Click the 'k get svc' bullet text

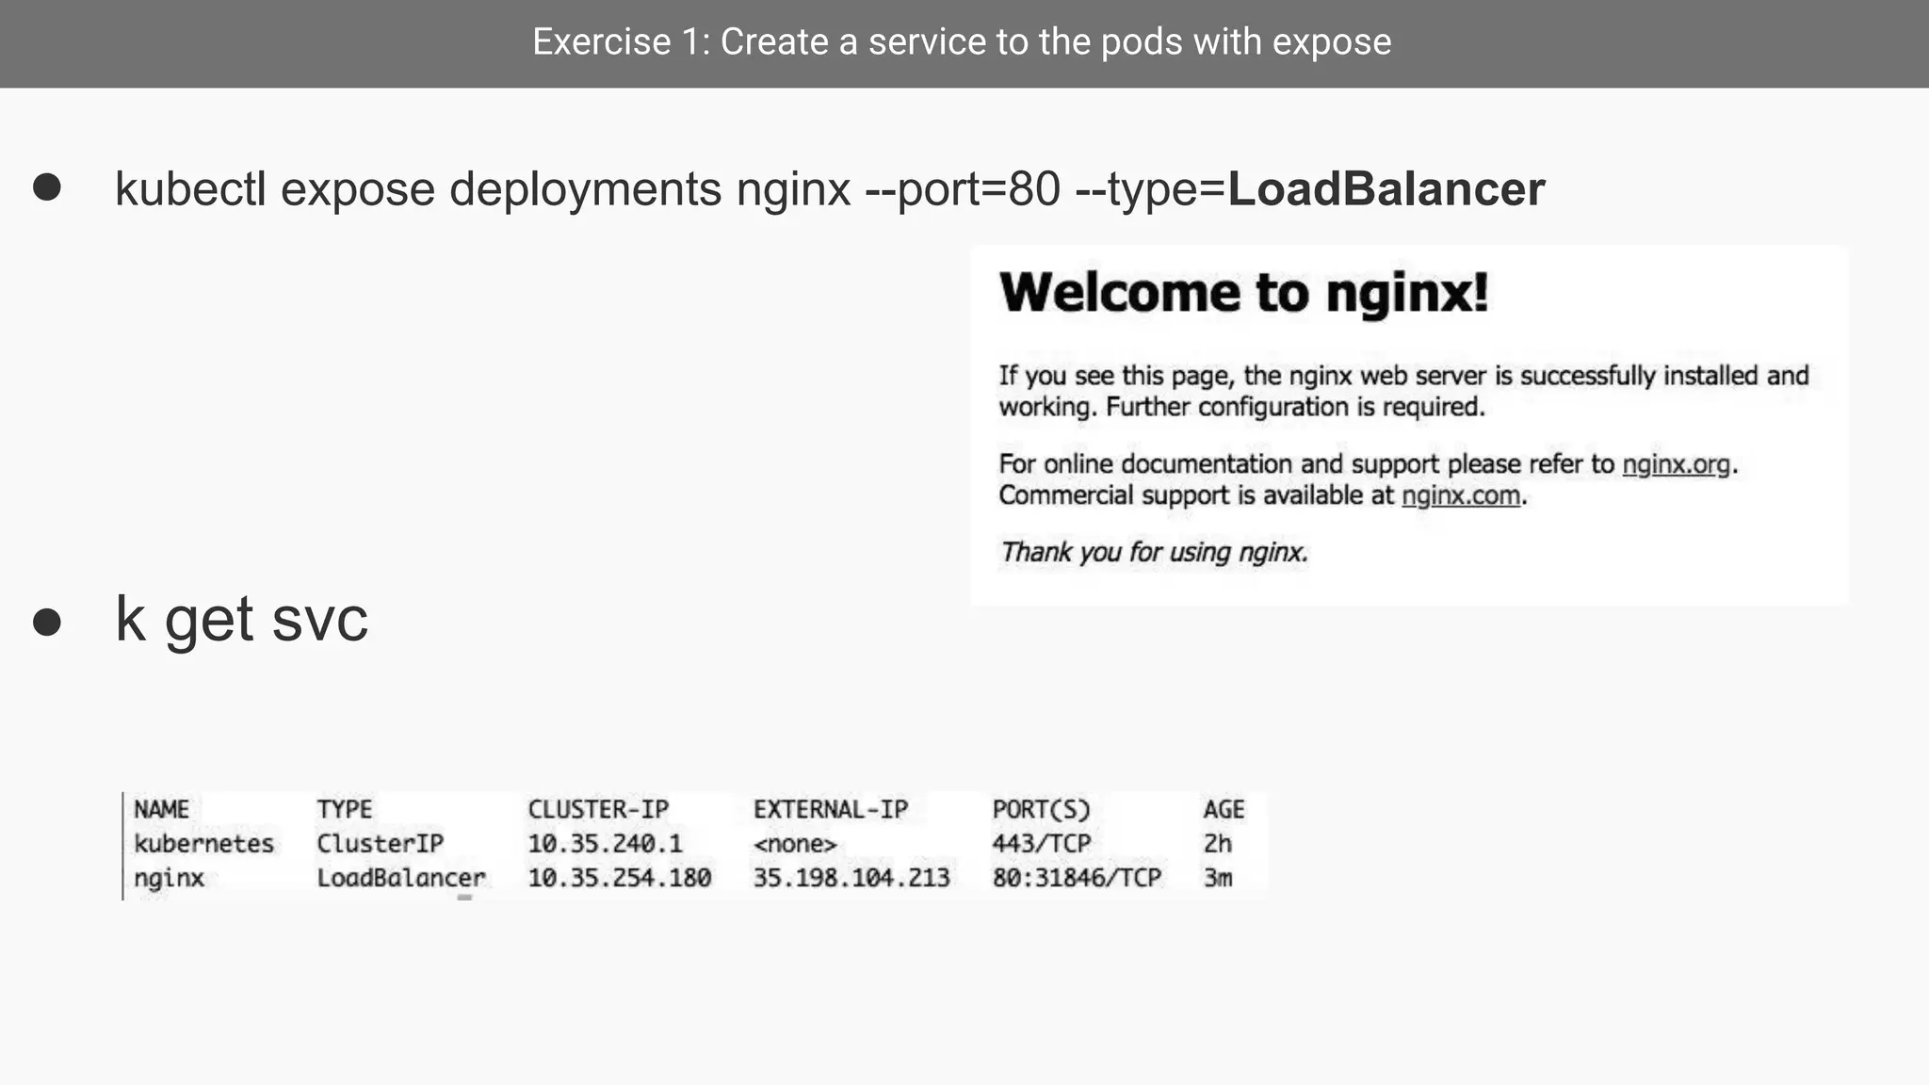[x=241, y=620]
